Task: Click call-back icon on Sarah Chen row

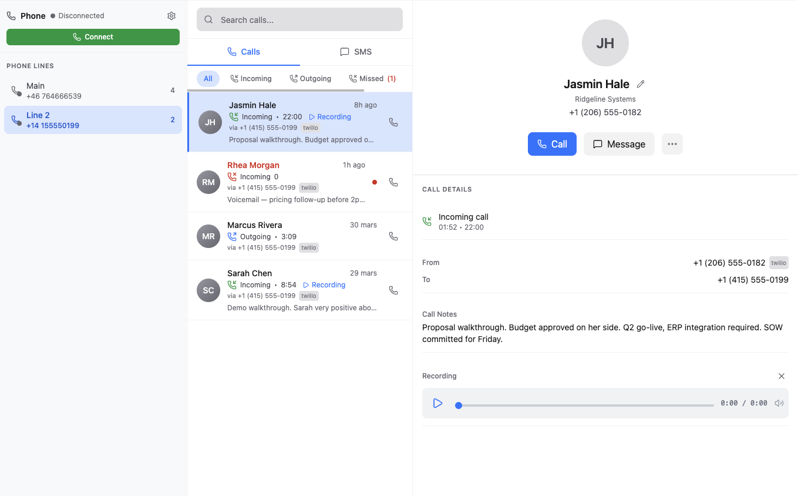Action: click(393, 290)
